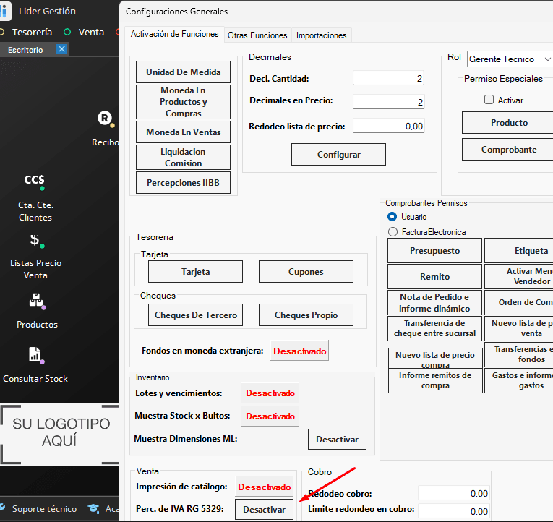Close the Escritorio tab with the X icon
The image size is (553, 522).
61,49
